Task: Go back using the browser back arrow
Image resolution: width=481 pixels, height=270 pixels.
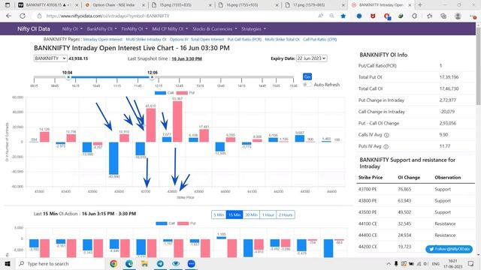Action: point(8,16)
